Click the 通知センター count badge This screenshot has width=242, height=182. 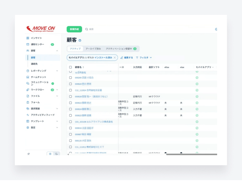53,44
